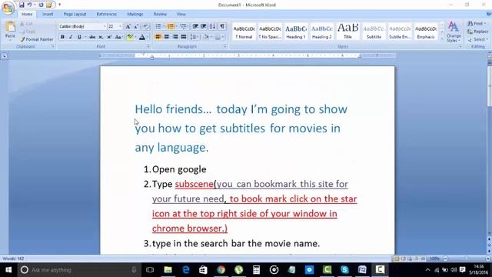Open the Page Layout tab
492x277 pixels.
75,14
